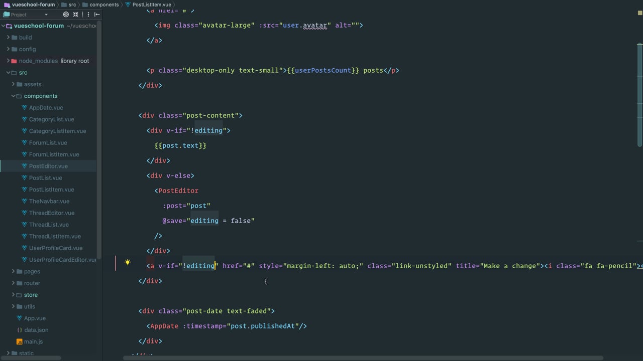Screen dimensions: 643x361
Task: Open ForumList.vue file
Action: click(x=48, y=143)
